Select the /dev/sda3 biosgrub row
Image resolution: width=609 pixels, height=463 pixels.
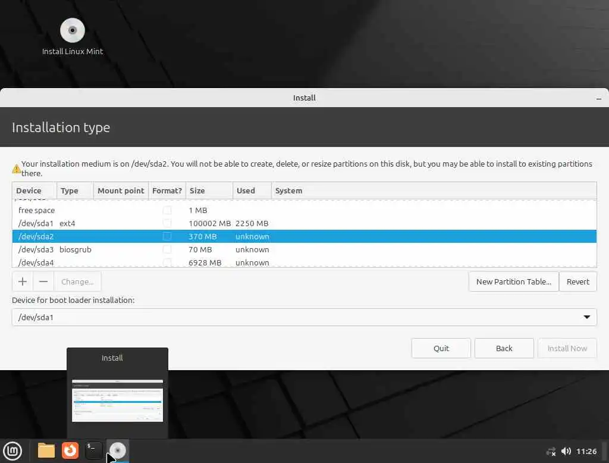click(304, 249)
